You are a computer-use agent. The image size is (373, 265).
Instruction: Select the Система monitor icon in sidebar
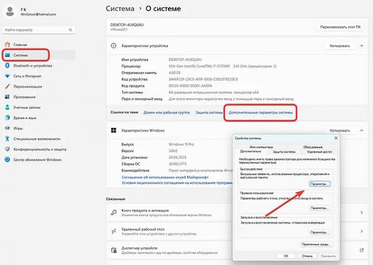(x=7, y=55)
